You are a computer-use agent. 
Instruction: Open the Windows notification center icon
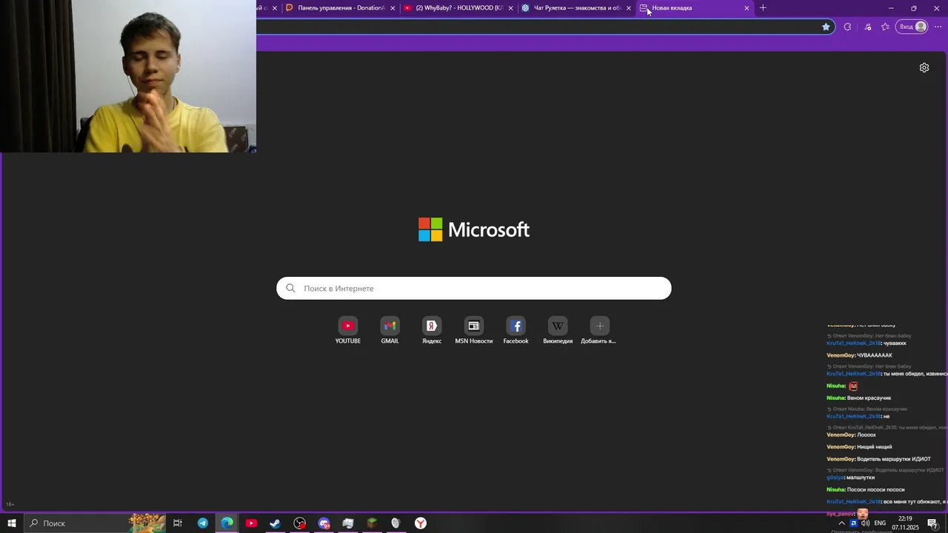(932, 523)
